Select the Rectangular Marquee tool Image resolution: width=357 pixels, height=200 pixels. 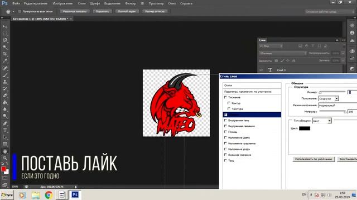tap(5, 33)
